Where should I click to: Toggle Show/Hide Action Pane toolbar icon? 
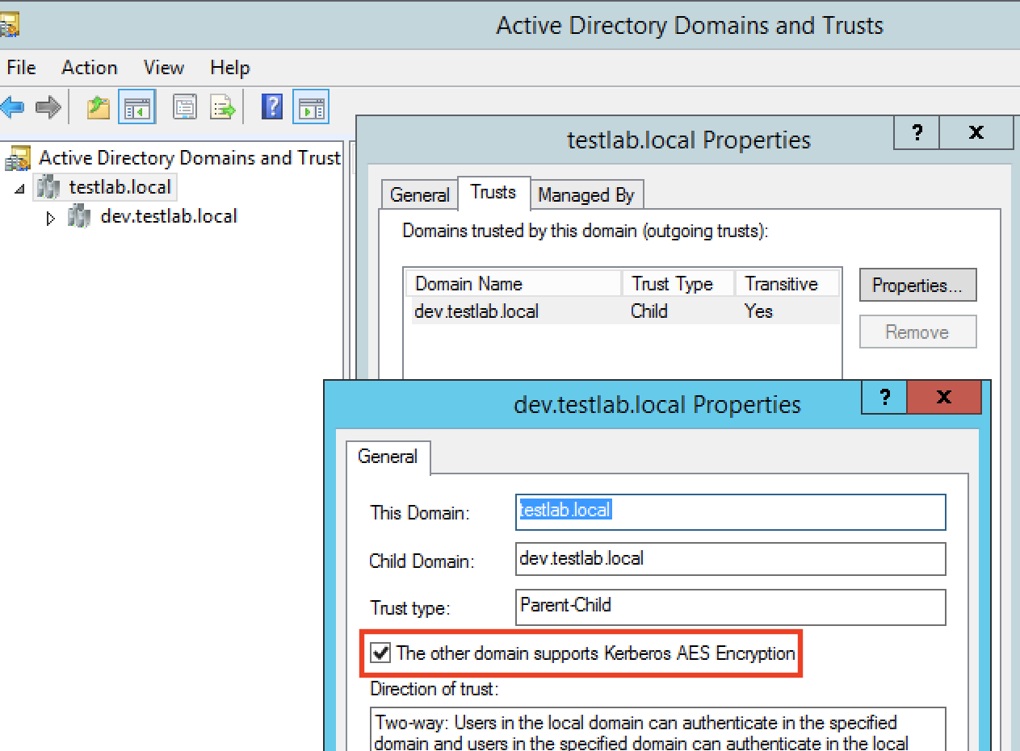pos(311,107)
